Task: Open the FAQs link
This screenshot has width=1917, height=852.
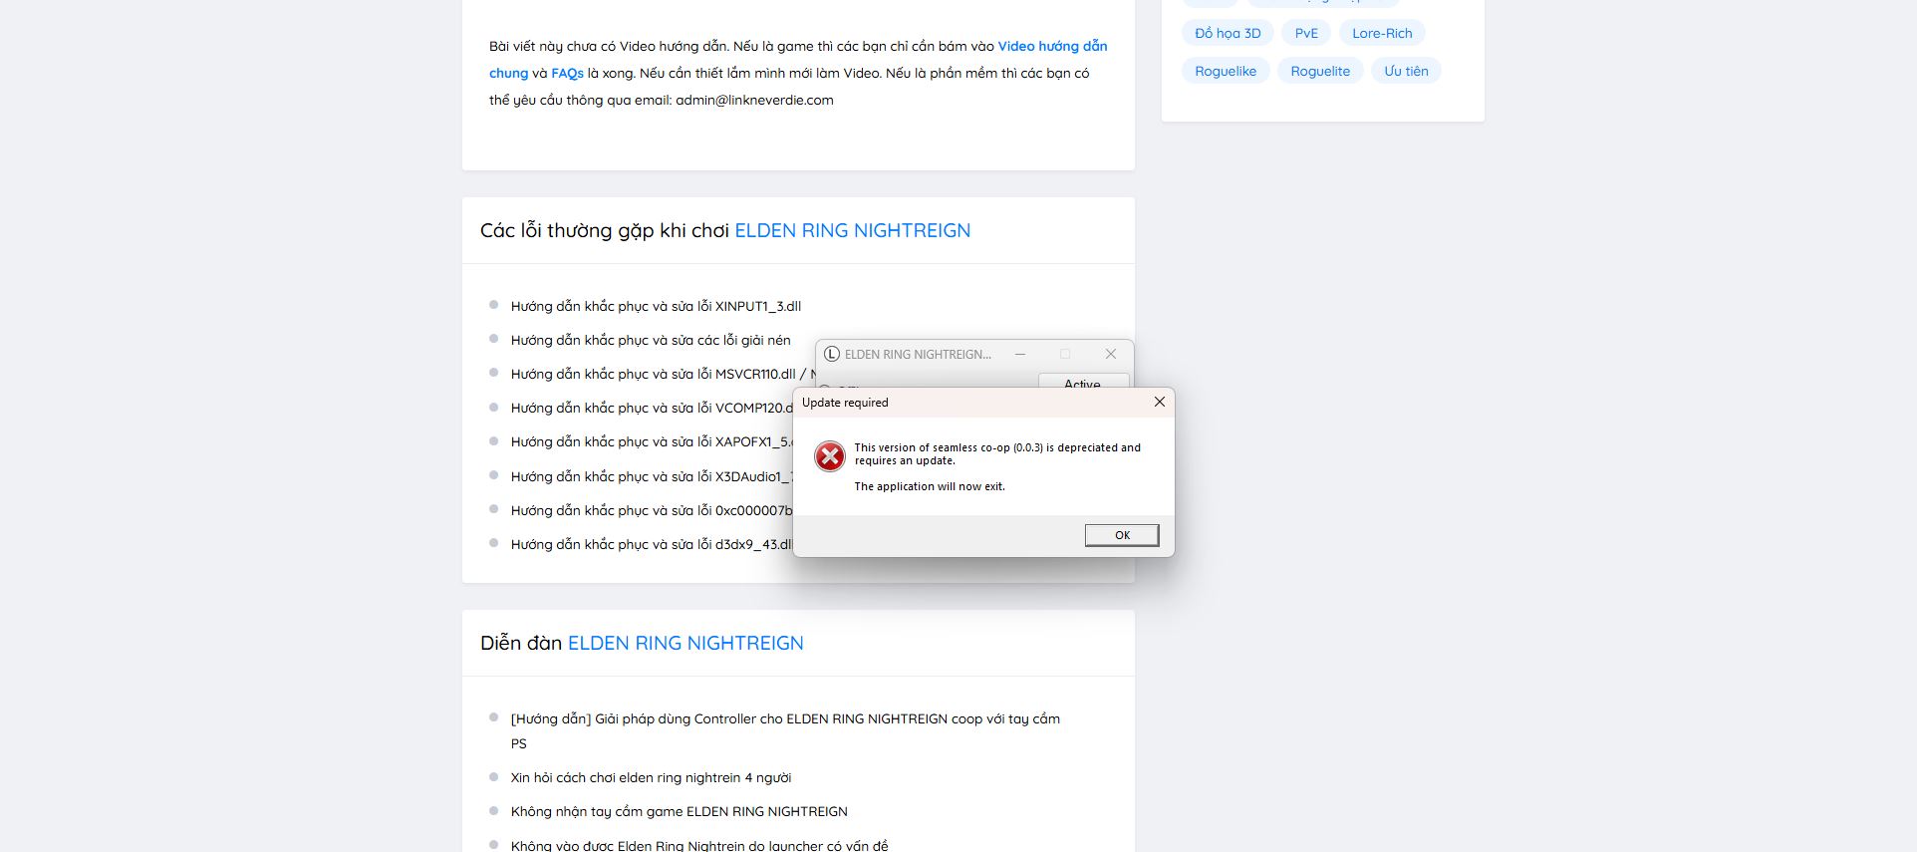Action: (567, 73)
